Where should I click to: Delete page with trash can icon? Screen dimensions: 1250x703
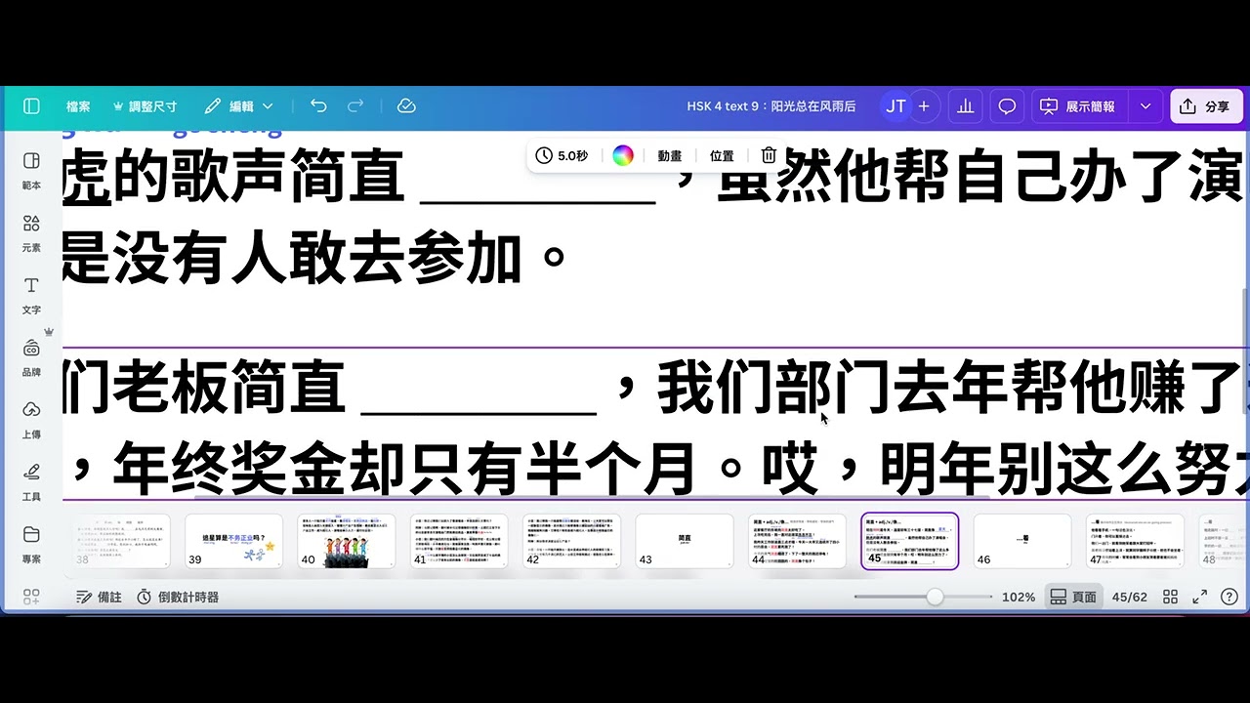coord(769,155)
